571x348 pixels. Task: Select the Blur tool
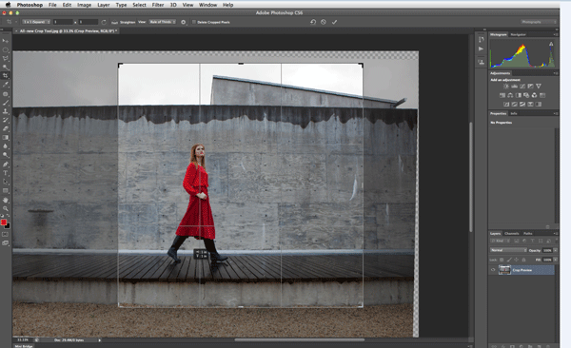click(x=5, y=146)
